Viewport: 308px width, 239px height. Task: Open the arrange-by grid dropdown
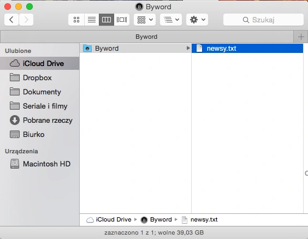pos(145,20)
